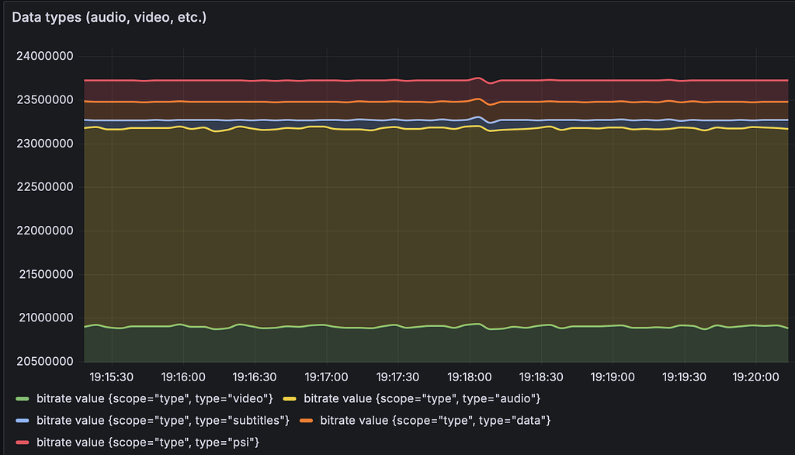This screenshot has width=795, height=455.
Task: Click the 19:18:00 label on the time axis
Action: pos(470,376)
